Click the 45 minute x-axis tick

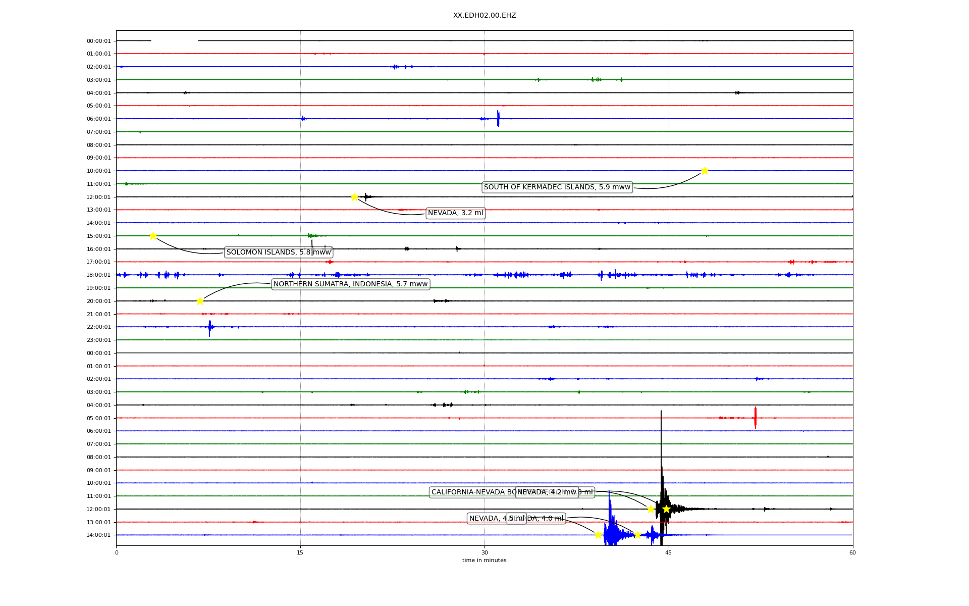[x=668, y=552]
